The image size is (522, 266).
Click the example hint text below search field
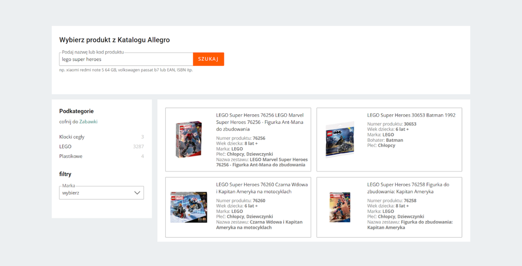coord(126,70)
